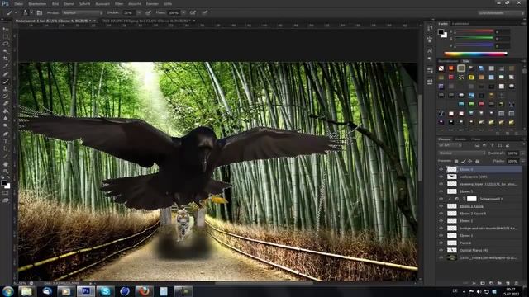
Task: Toggle Quick Mask mode icon
Action: pos(6,193)
